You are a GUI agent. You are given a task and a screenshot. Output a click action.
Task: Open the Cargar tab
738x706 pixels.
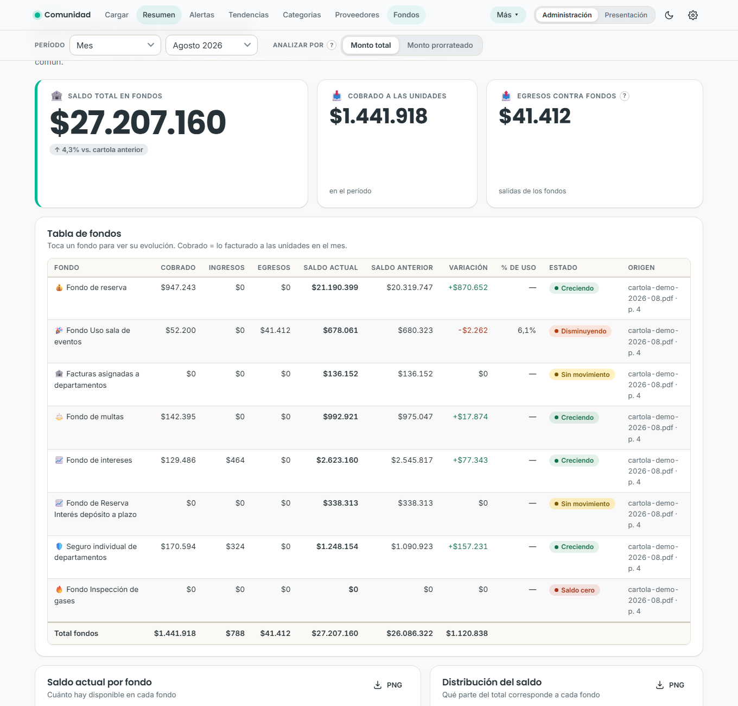pyautogui.click(x=117, y=15)
